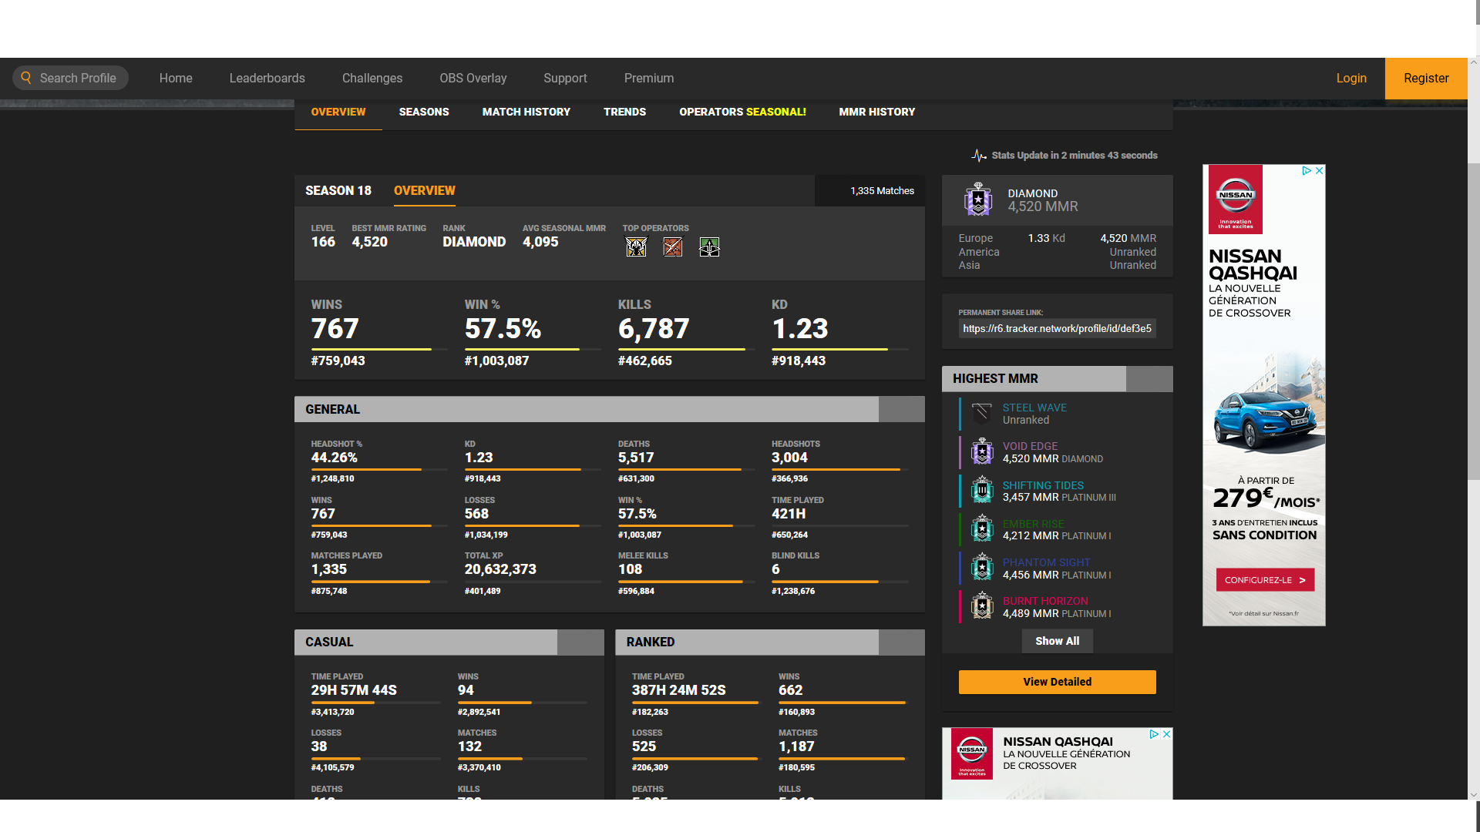Screen dimensions: 1480x832
Task: Click the Search Profile field
Action: (x=70, y=78)
